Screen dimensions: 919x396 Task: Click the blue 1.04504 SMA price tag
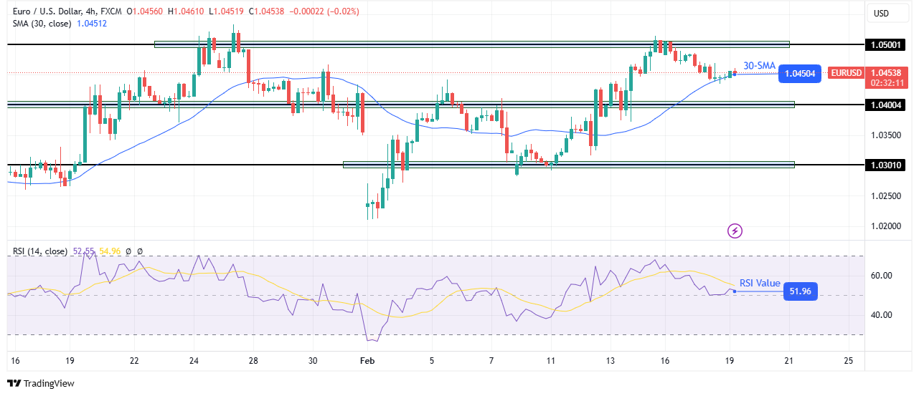[798, 73]
